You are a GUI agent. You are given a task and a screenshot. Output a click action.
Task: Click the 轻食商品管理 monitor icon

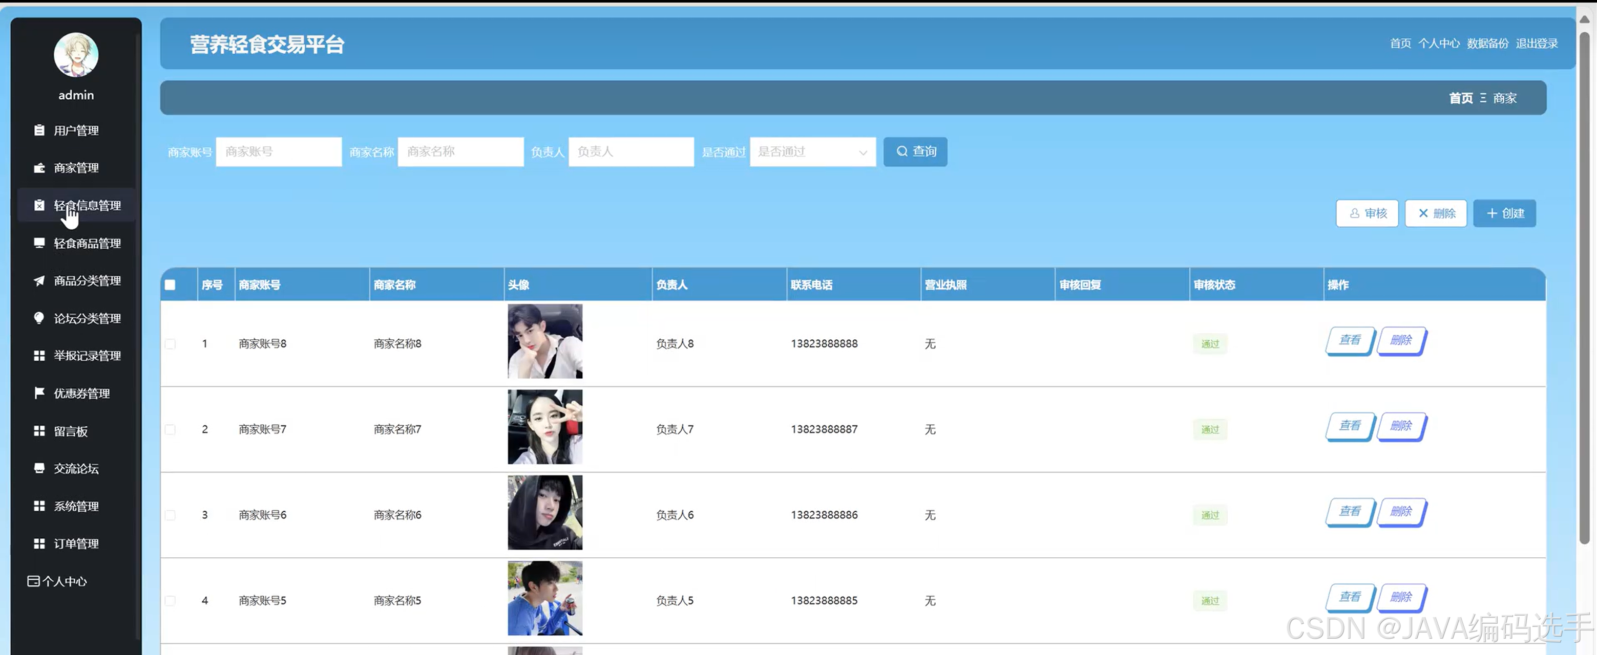(39, 243)
